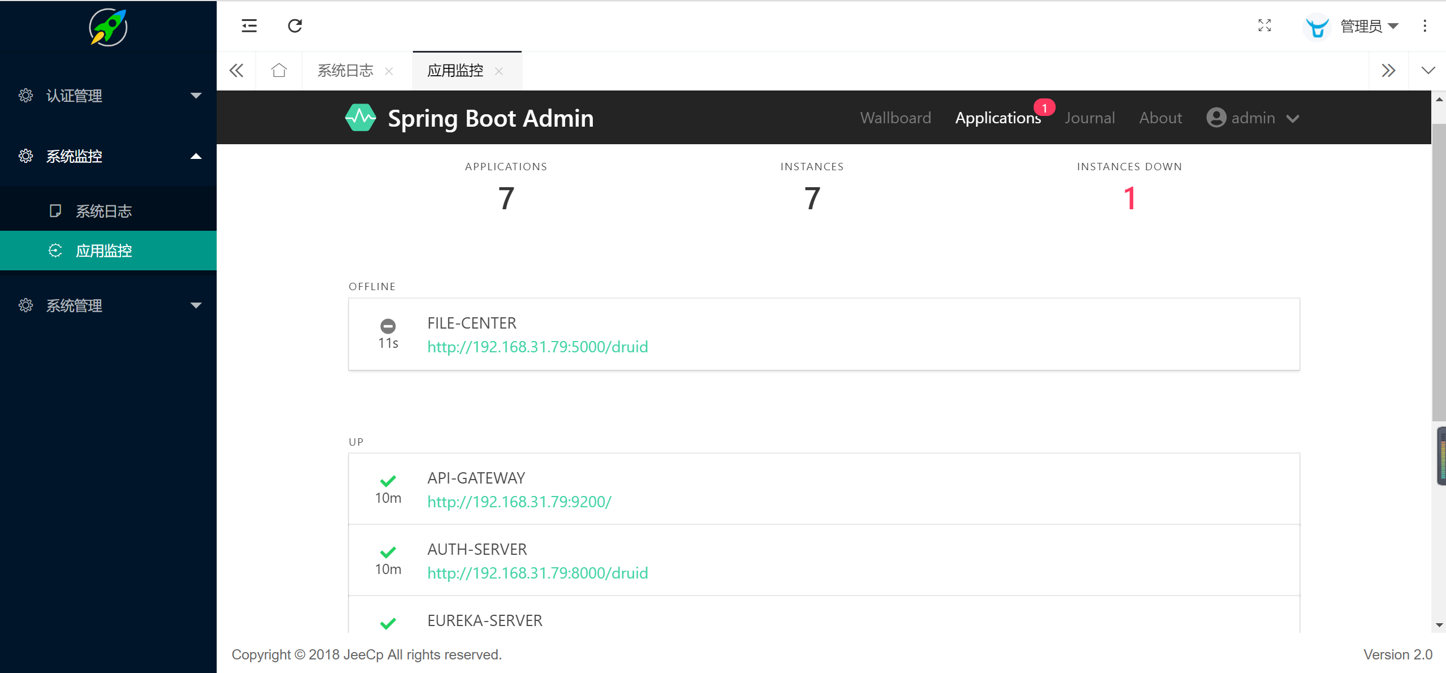Switch to the 系统日志 tab
This screenshot has height=673, width=1446.
346,71
